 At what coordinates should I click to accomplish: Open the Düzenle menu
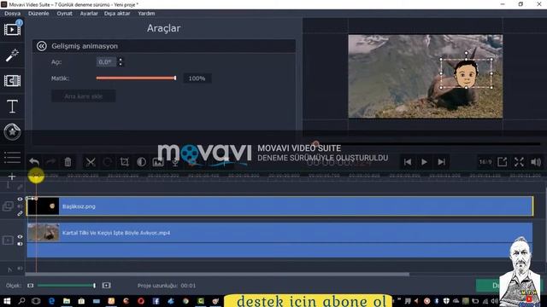tap(38, 14)
